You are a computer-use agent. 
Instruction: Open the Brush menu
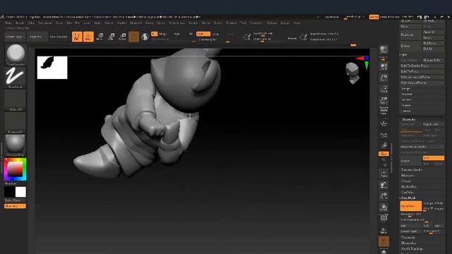tap(20, 23)
